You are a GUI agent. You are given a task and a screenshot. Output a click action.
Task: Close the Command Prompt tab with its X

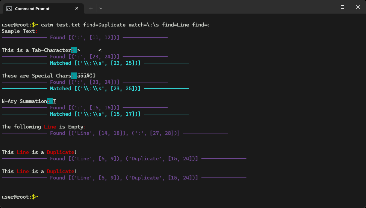click(x=77, y=8)
